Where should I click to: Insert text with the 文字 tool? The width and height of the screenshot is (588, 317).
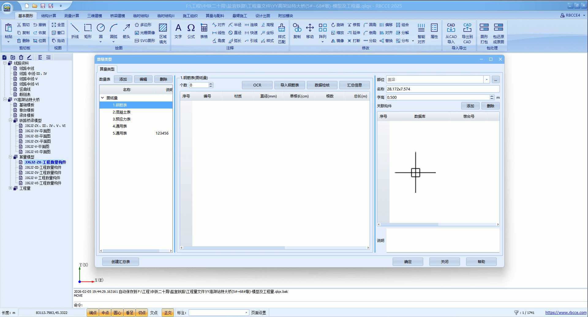tap(178, 31)
